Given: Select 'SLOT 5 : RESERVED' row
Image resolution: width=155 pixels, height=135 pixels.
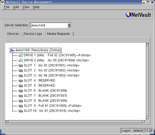Looking at the screenshot, I should [x=37, y=86].
